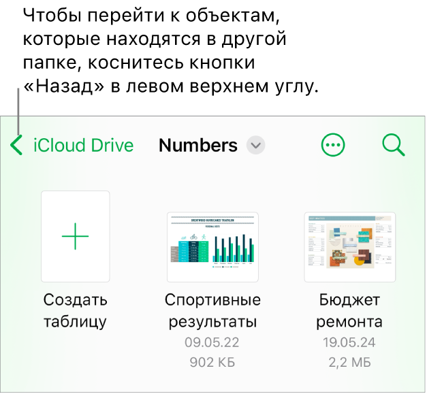
Task: Click the date 19.05.24
Action: click(349, 342)
